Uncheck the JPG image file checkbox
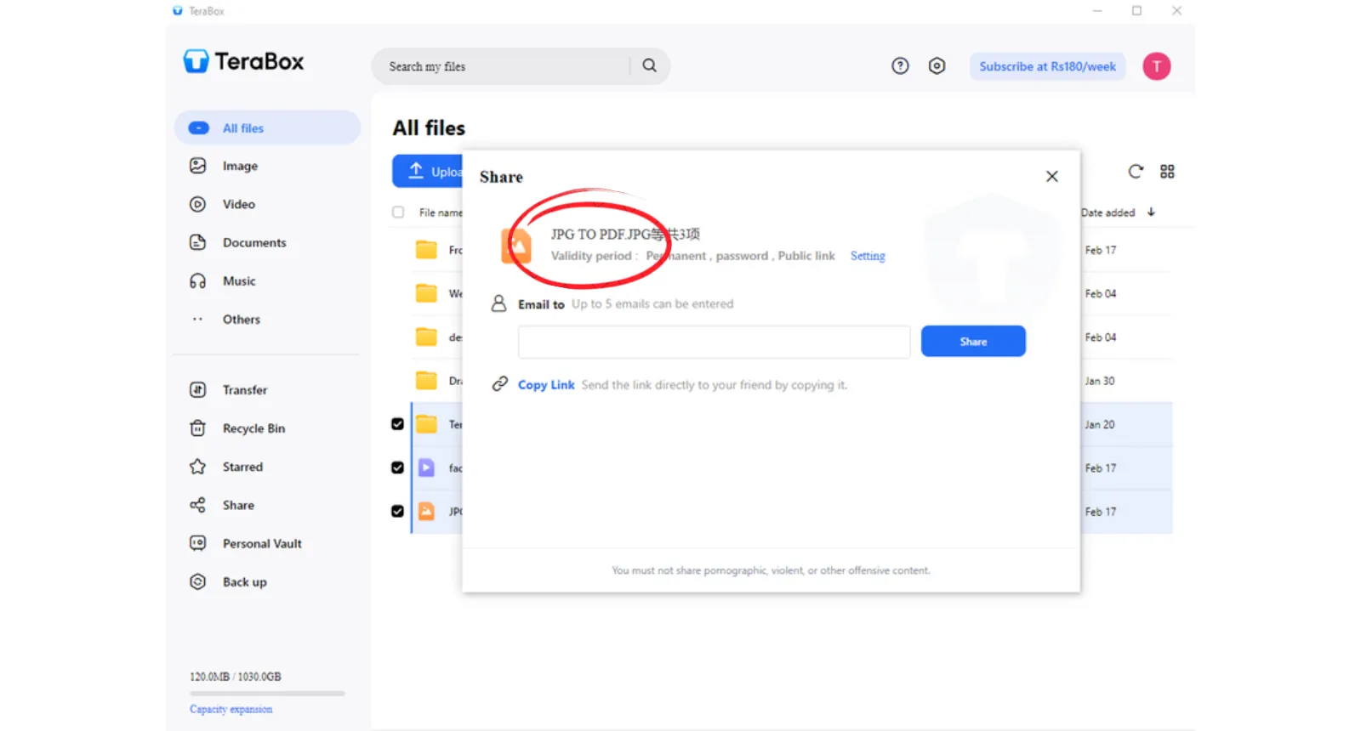The width and height of the screenshot is (1361, 731). (397, 512)
